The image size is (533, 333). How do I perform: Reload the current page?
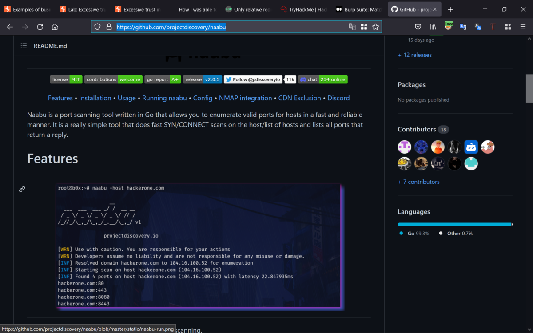click(x=40, y=27)
